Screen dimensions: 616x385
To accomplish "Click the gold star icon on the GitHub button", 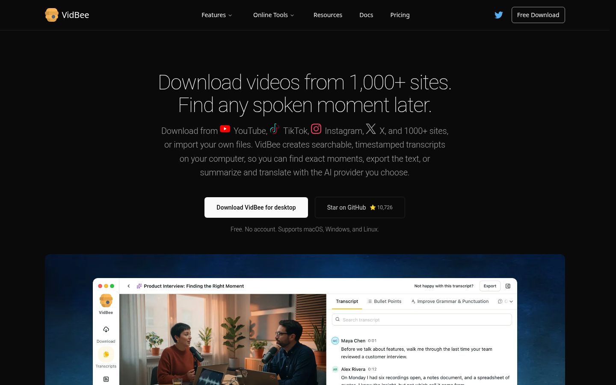I will coord(373,207).
